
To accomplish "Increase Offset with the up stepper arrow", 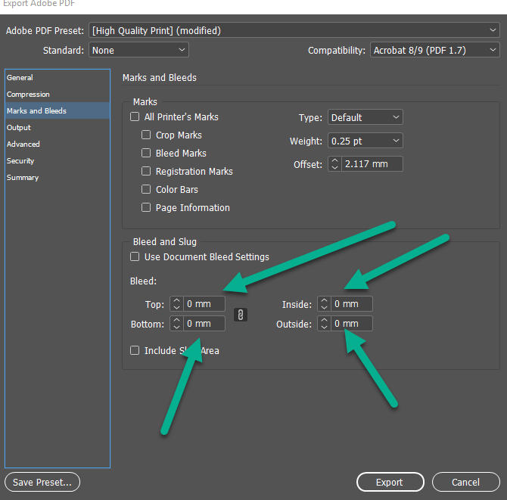I will pos(334,160).
